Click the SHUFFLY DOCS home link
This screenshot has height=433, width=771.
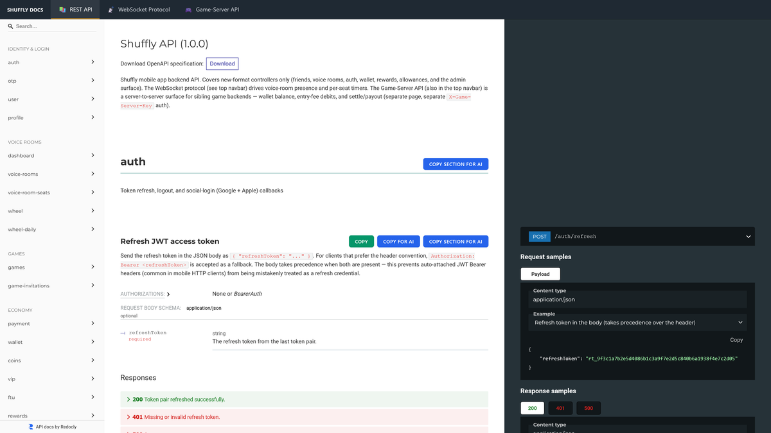25,10
